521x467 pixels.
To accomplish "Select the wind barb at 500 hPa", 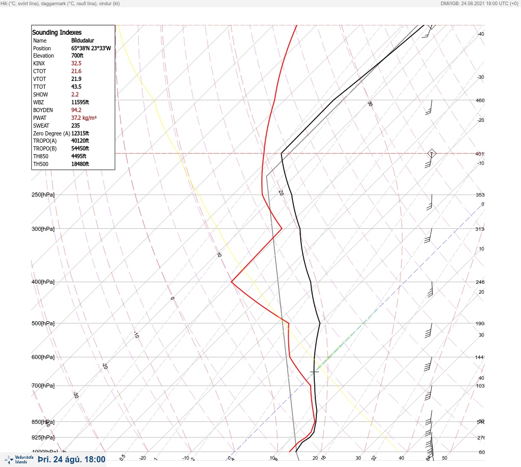I will [x=429, y=331].
